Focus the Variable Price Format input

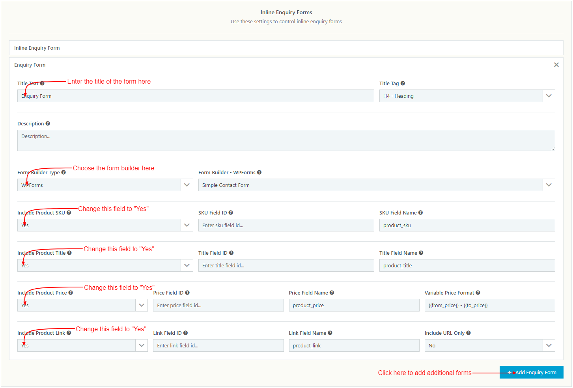pos(490,306)
